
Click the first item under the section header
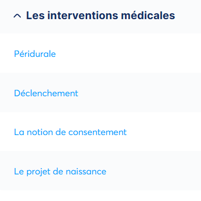tap(100, 53)
